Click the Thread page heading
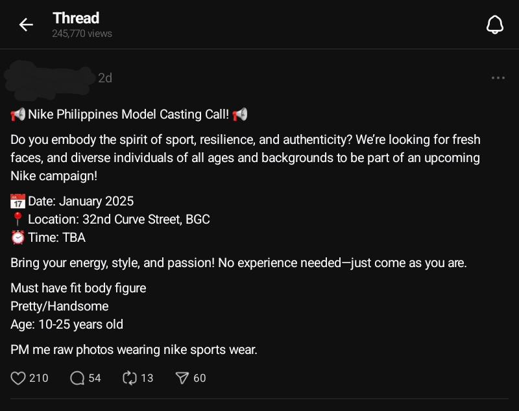The width and height of the screenshot is (519, 411). [76, 18]
